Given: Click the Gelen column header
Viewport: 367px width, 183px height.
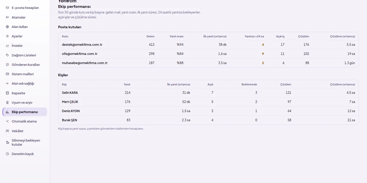Looking at the screenshot, I should point(150,36).
